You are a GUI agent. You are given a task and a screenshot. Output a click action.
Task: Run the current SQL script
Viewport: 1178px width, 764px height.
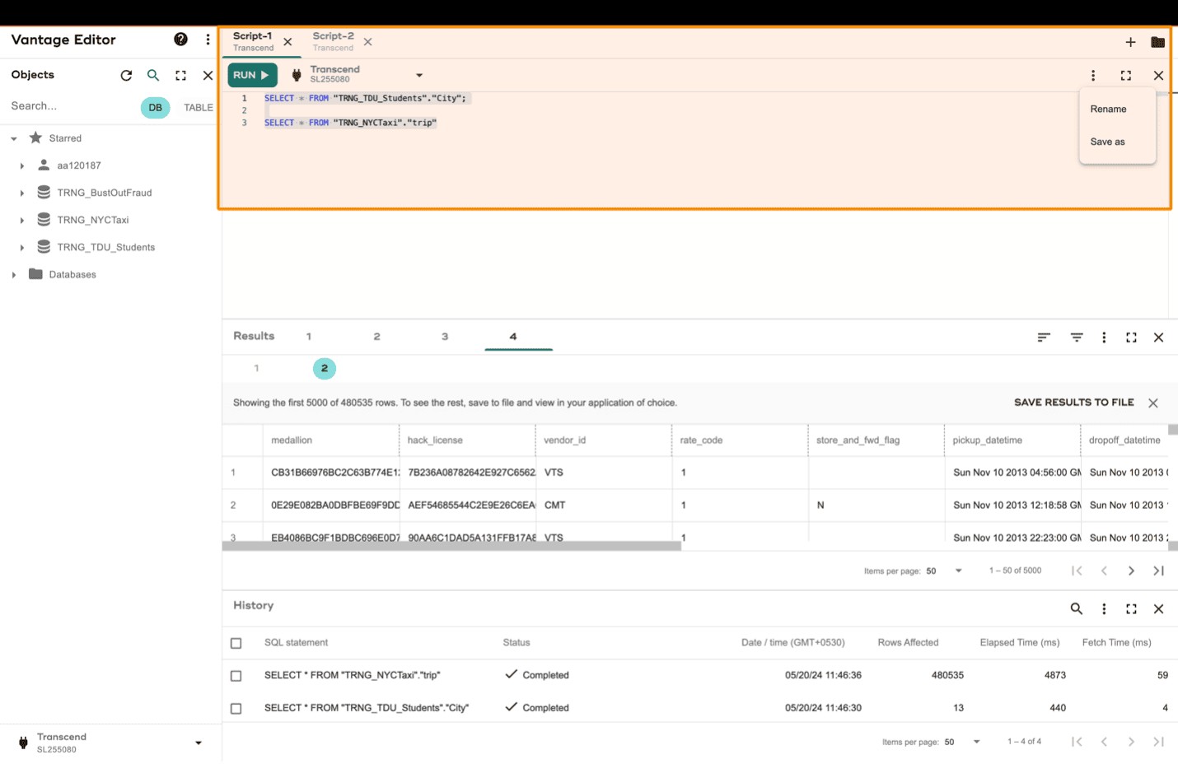pos(252,76)
